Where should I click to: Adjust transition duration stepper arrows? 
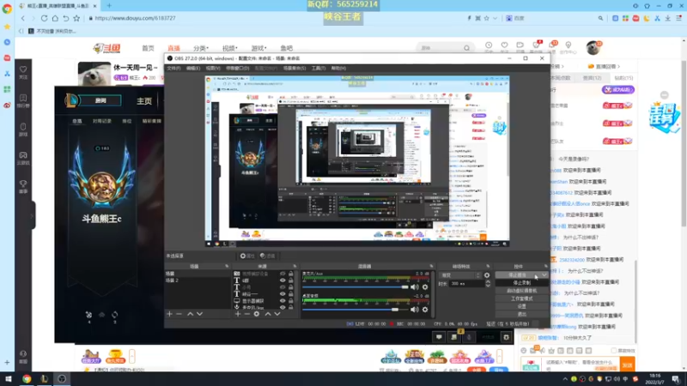(488, 284)
